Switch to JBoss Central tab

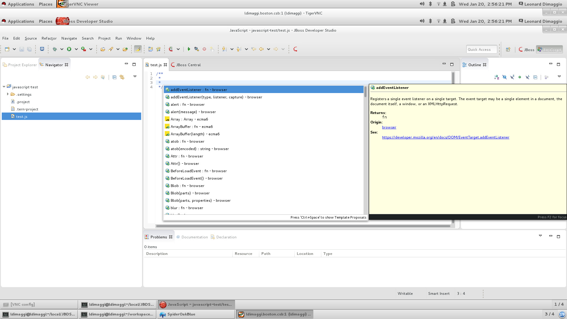pyautogui.click(x=188, y=65)
